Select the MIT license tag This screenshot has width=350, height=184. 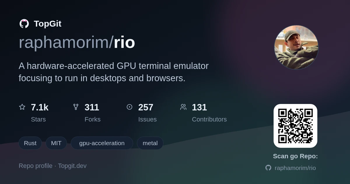point(56,143)
